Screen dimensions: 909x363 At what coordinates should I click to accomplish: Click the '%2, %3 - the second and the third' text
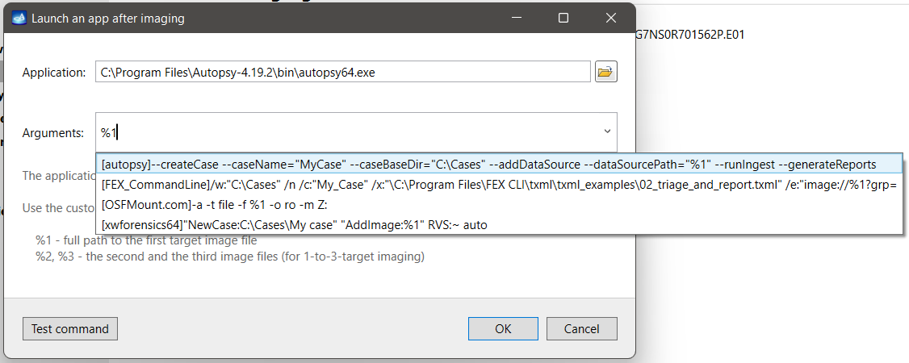pos(229,257)
